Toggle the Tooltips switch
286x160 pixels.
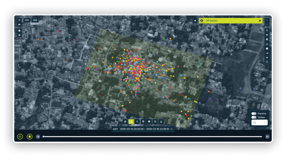tap(254, 117)
